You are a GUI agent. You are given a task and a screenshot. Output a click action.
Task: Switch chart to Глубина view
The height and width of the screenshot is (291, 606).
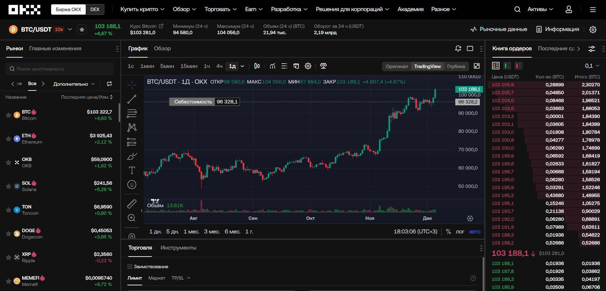pos(456,66)
